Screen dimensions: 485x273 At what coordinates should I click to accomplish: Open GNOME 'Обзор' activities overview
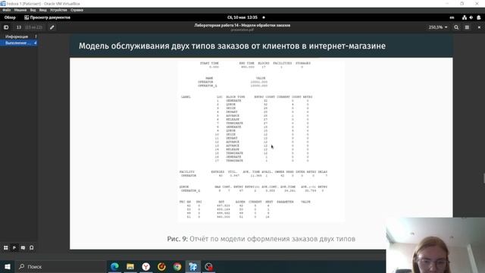[x=10, y=17]
